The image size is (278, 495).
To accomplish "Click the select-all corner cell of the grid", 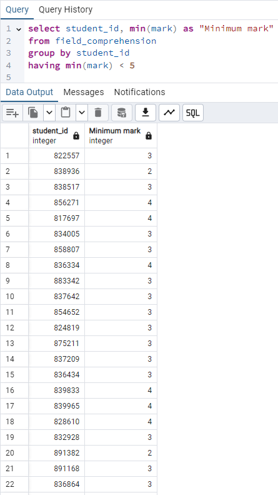I will [14, 136].
